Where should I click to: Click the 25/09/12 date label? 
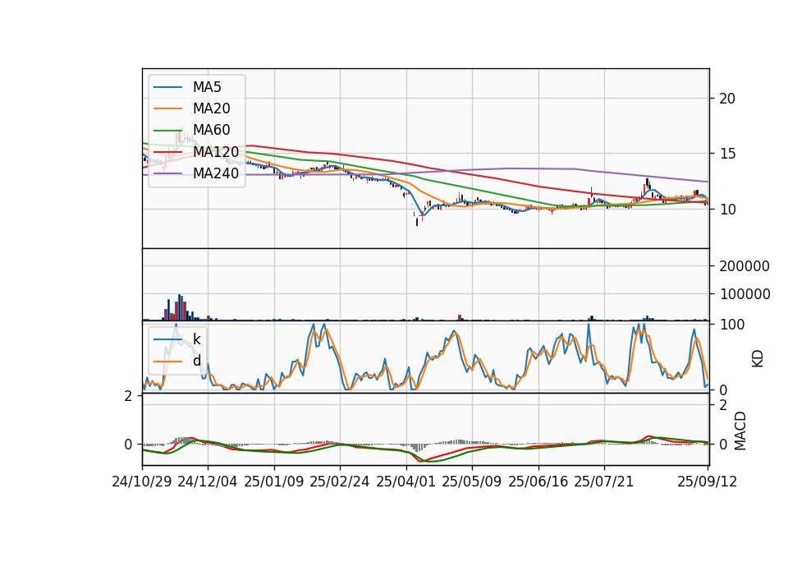(x=708, y=482)
